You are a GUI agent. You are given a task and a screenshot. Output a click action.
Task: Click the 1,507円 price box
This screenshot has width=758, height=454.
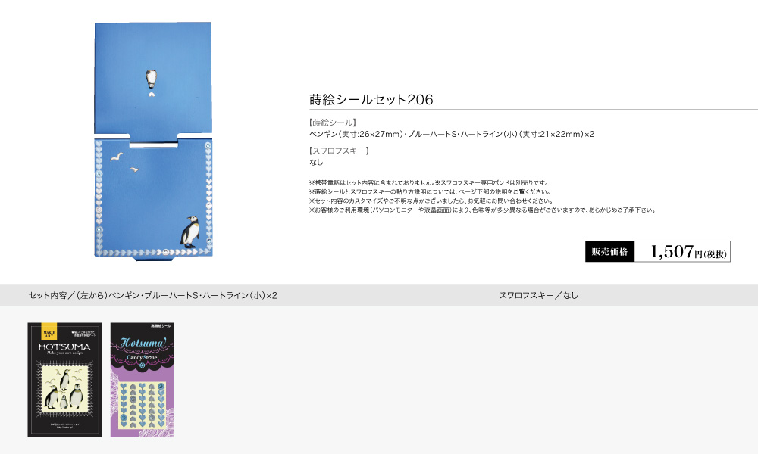(x=682, y=251)
